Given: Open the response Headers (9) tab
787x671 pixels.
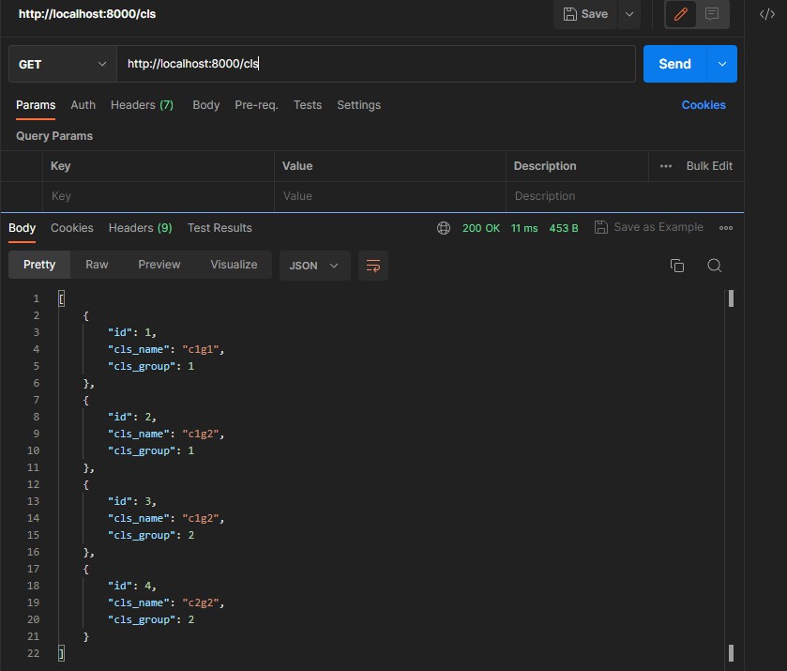Looking at the screenshot, I should tap(140, 228).
